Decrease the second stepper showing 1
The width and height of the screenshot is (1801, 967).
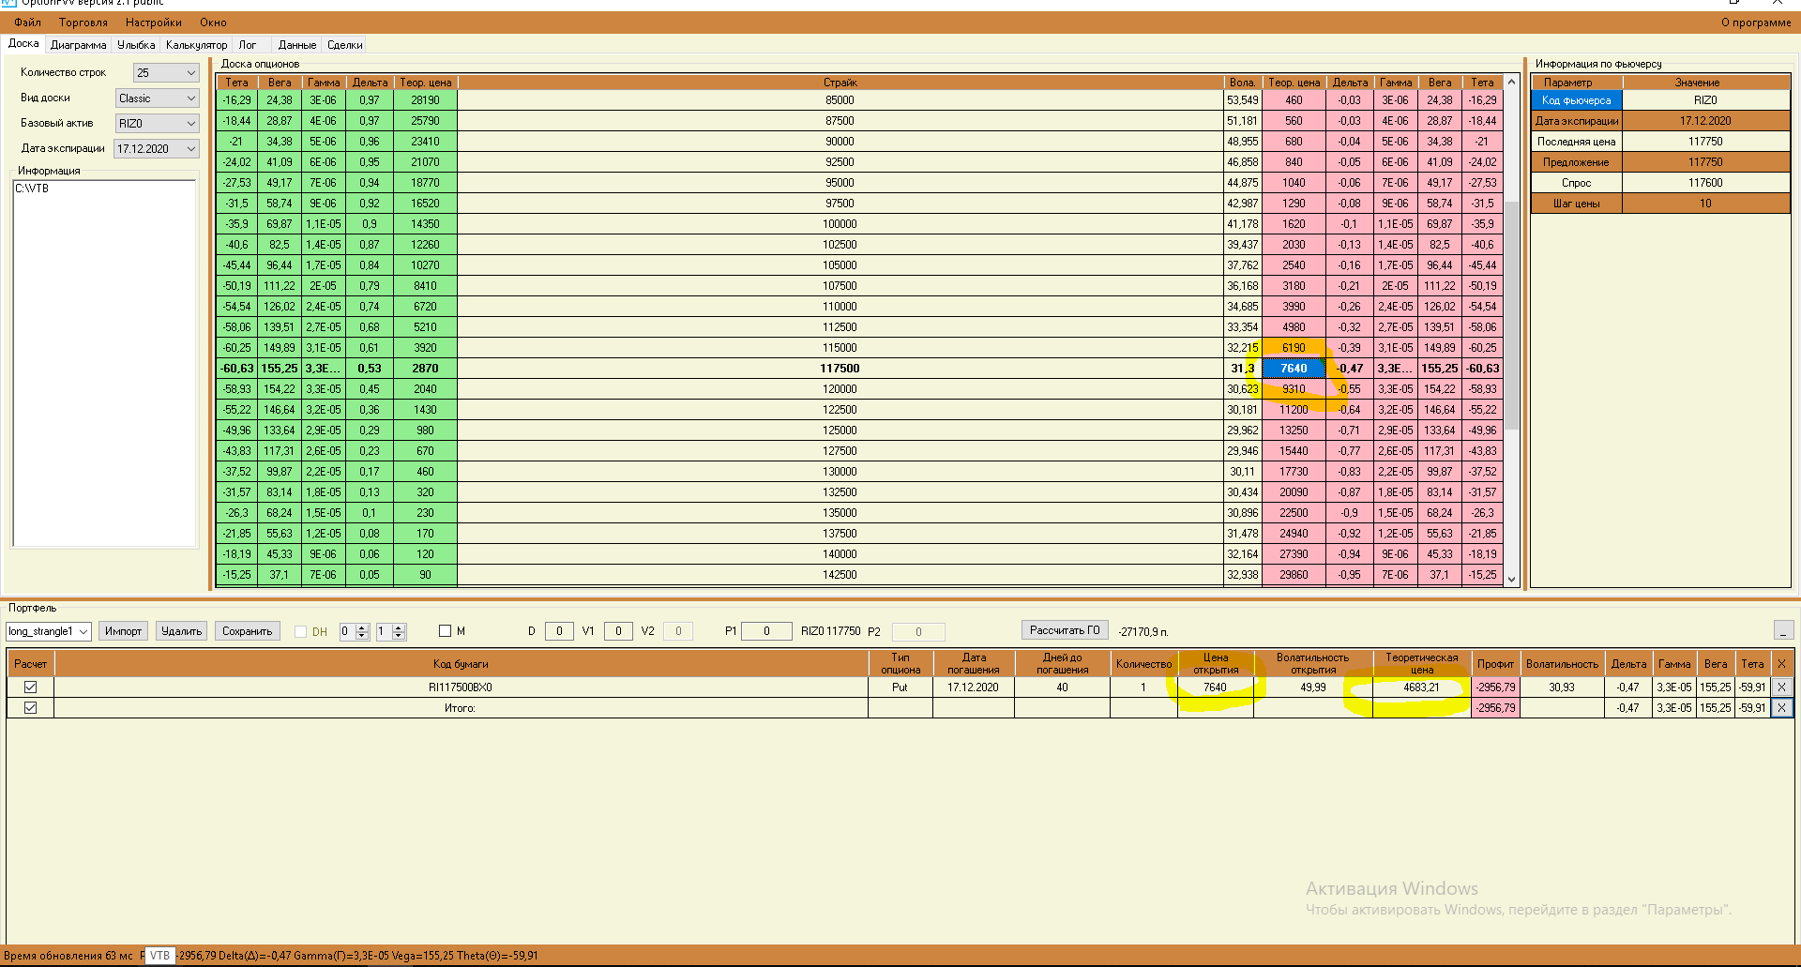399,636
